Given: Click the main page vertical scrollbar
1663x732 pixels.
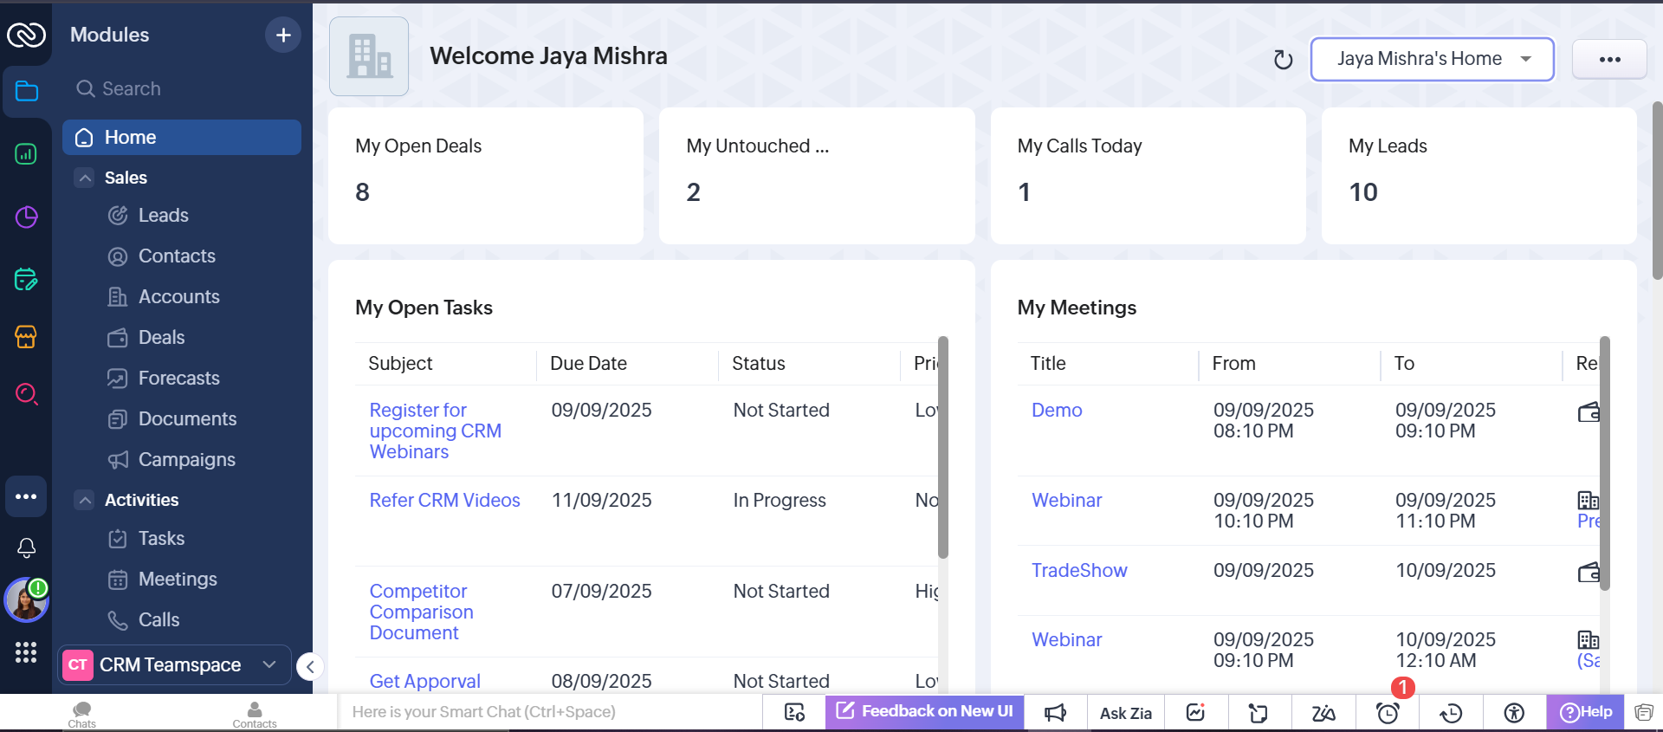Looking at the screenshot, I should 1657,191.
